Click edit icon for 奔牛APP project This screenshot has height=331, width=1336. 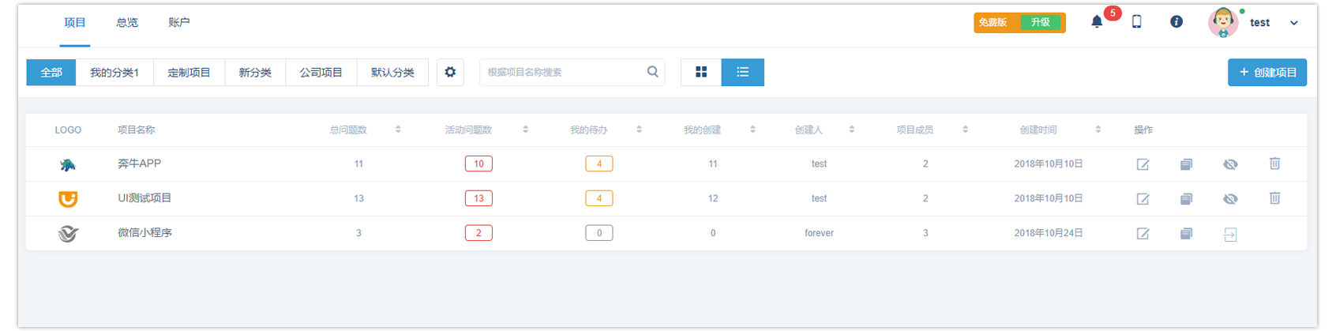click(1143, 164)
